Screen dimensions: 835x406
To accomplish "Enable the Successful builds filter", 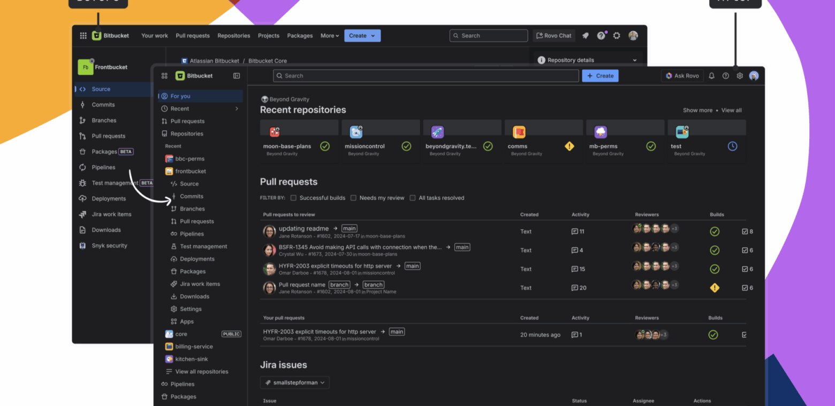I will click(x=293, y=198).
